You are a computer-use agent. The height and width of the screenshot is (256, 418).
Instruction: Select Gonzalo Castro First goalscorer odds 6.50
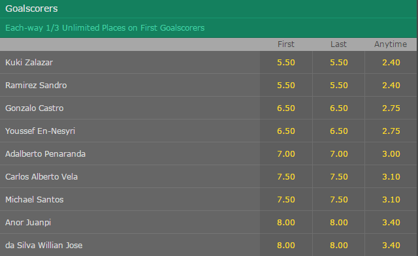[x=286, y=108]
